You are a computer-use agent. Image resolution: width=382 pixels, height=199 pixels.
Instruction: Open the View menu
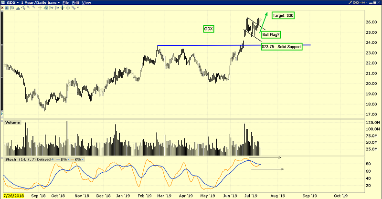tap(86, 3)
